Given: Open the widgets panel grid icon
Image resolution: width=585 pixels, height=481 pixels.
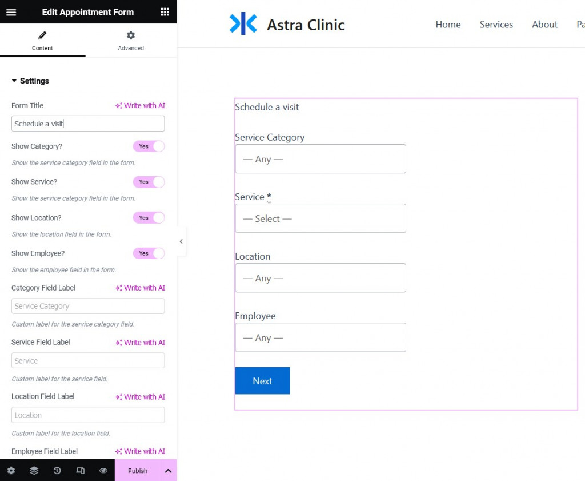Looking at the screenshot, I should click(165, 11).
